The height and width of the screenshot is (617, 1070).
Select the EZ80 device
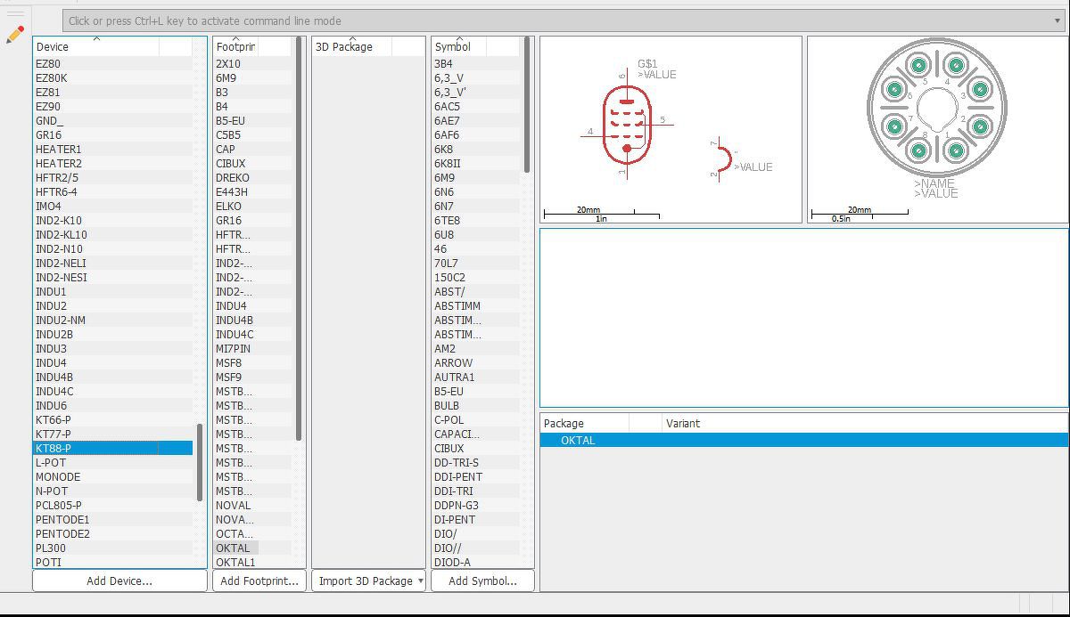113,63
